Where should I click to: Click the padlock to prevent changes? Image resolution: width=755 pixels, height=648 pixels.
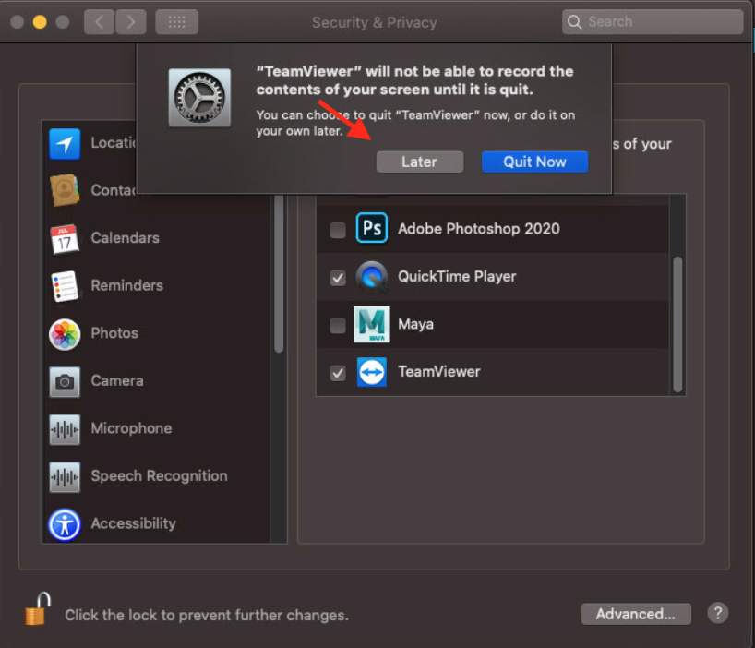click(x=38, y=609)
